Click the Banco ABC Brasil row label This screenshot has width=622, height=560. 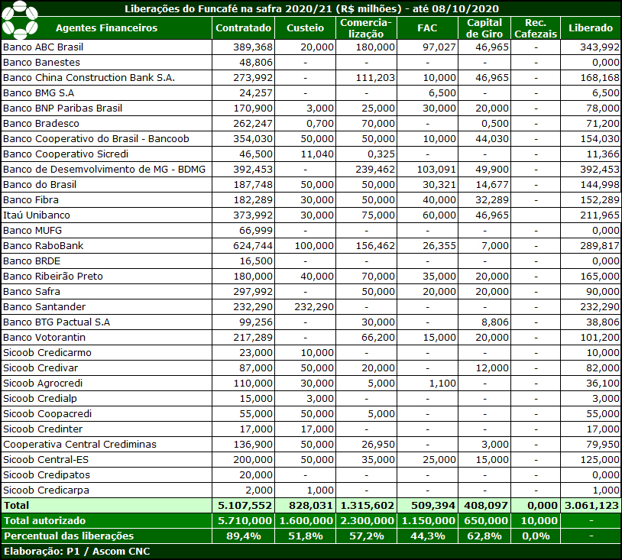click(43, 47)
